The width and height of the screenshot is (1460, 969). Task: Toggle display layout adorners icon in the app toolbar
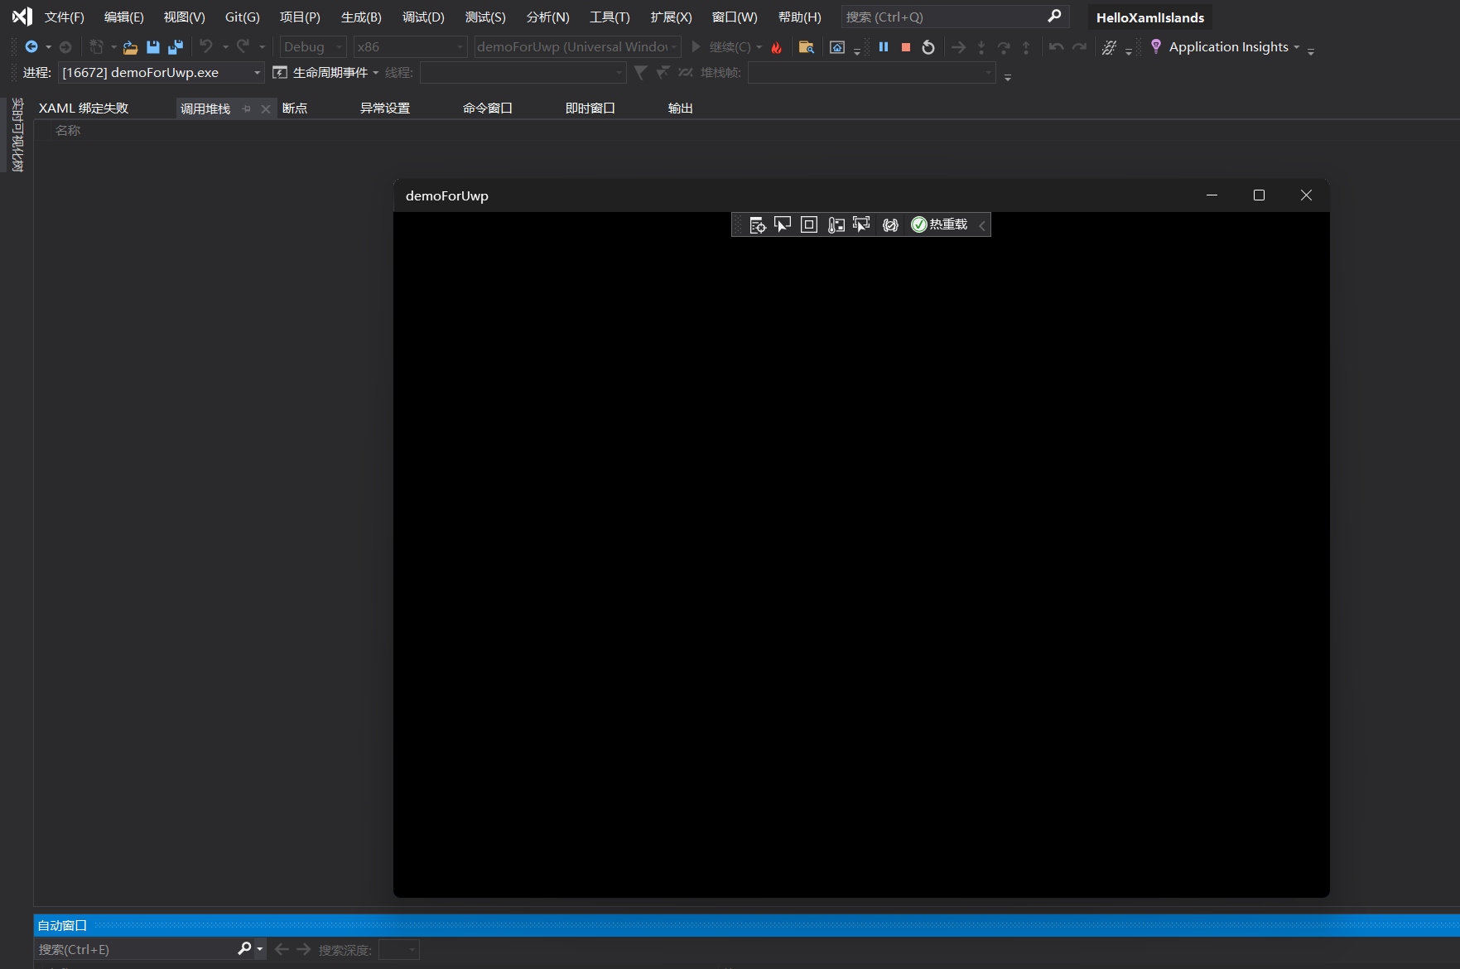coord(809,224)
